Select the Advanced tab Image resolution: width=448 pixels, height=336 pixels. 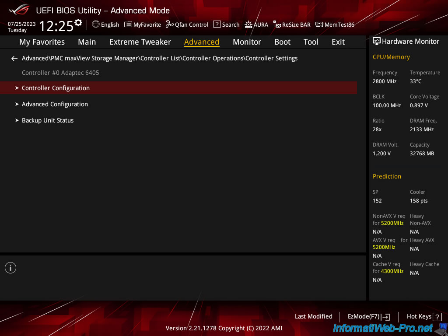pyautogui.click(x=202, y=42)
